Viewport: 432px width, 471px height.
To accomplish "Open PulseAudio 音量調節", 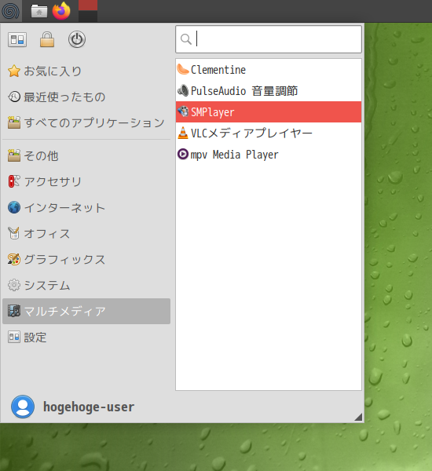I will (269, 91).
